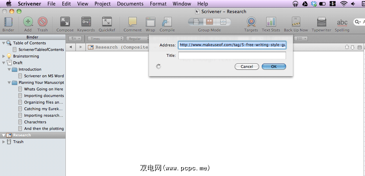Open the File menu
365x176 pixels.
click(51, 4)
